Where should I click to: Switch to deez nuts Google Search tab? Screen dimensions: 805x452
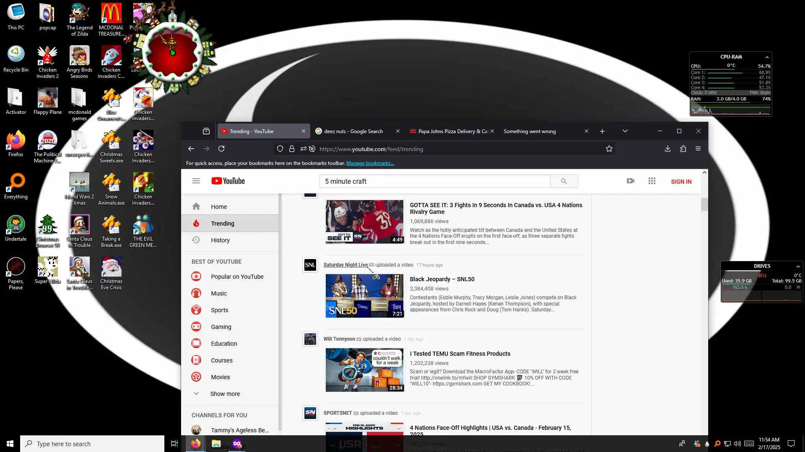(353, 131)
